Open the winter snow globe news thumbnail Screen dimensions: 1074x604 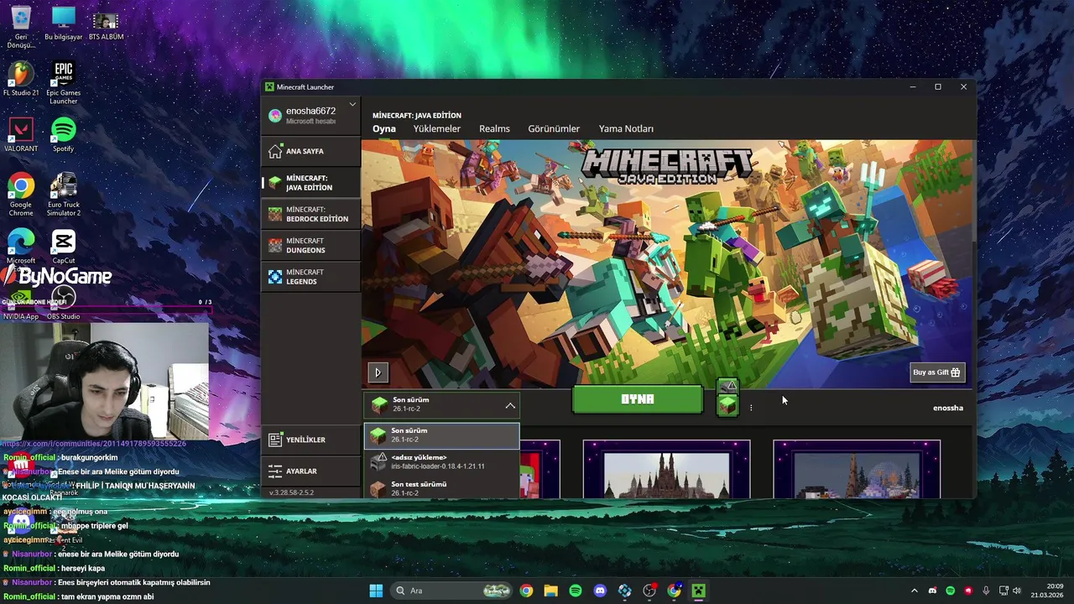point(857,469)
